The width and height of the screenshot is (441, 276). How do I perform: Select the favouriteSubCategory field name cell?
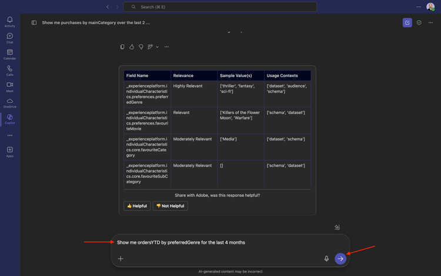pos(147,173)
